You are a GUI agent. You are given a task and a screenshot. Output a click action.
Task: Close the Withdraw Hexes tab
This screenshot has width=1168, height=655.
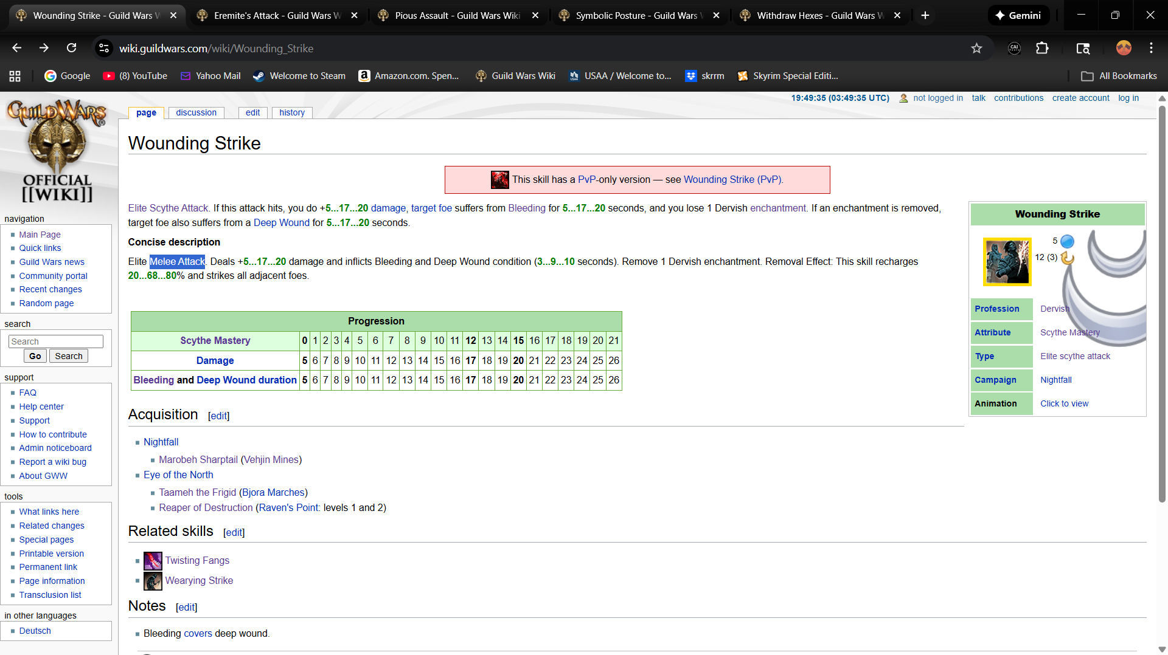click(x=897, y=15)
